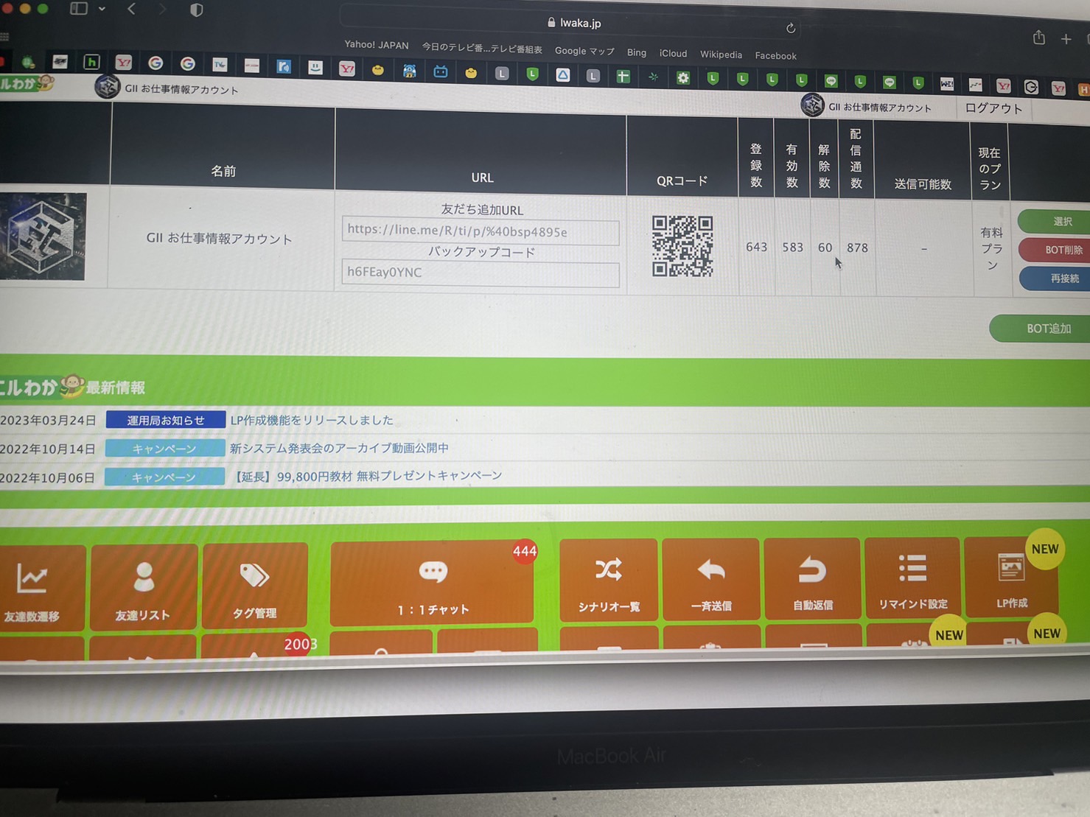
Task: Open the 一斉送信 tile
Action: [x=711, y=578]
